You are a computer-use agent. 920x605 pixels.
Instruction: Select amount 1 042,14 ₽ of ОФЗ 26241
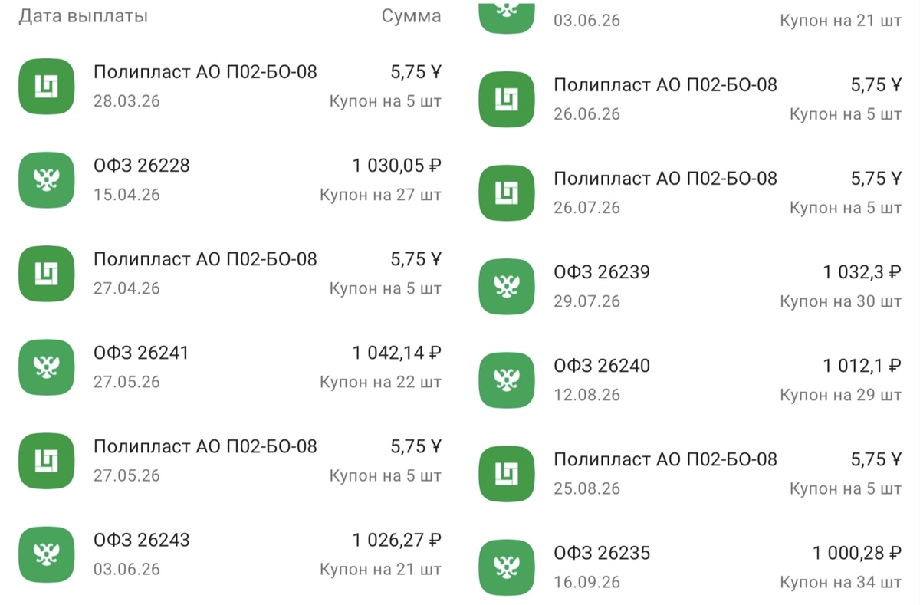(x=396, y=353)
